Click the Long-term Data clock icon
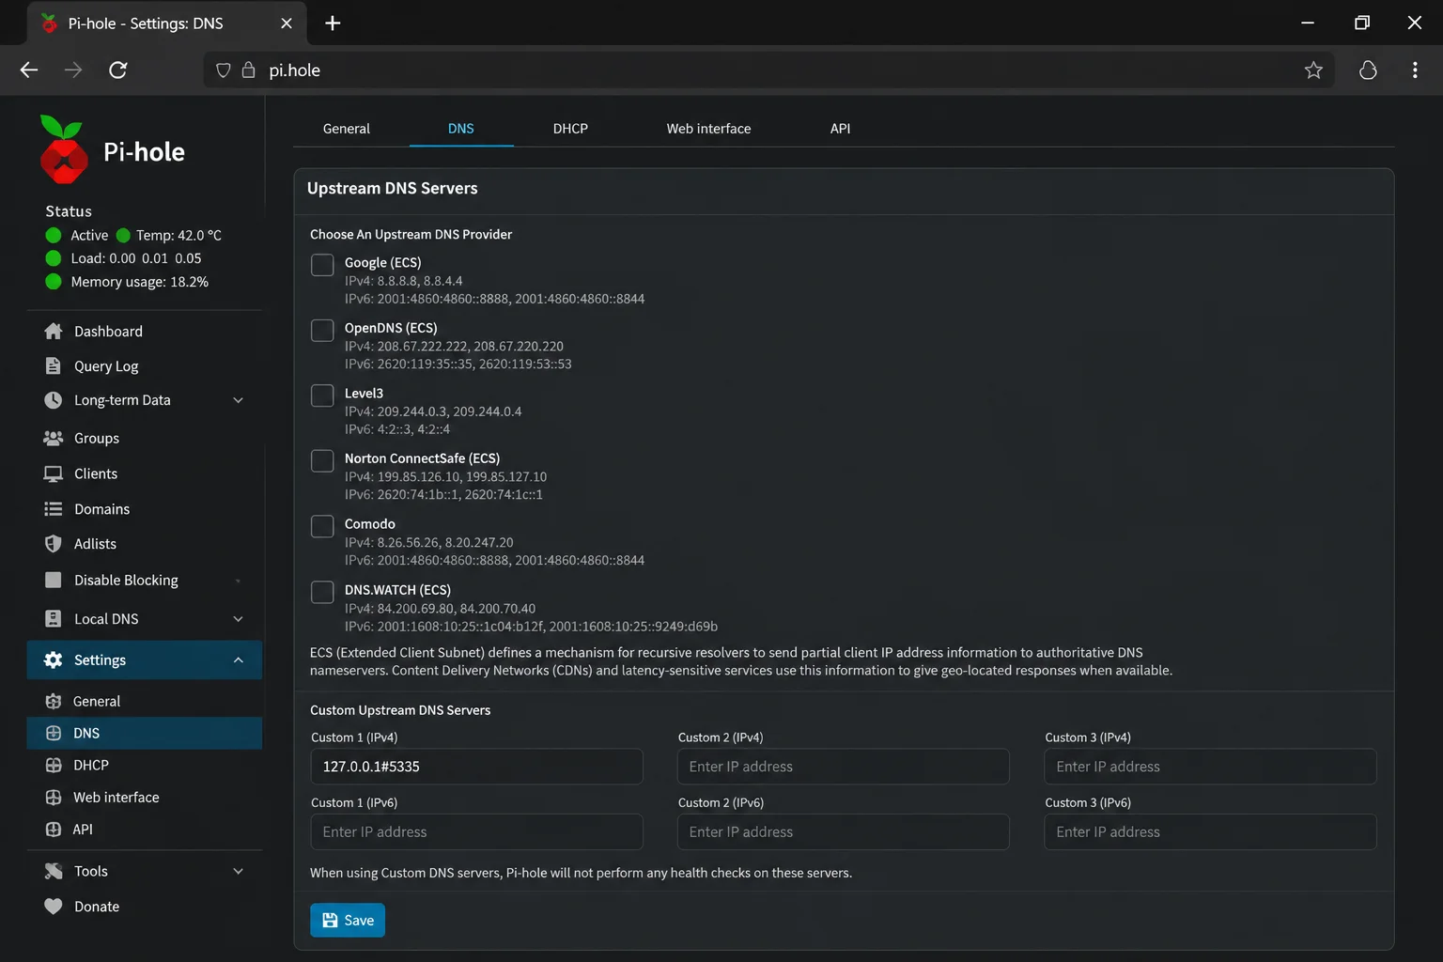The width and height of the screenshot is (1443, 962). click(x=54, y=400)
